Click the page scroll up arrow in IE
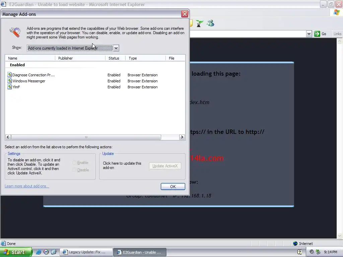 (x=340, y=40)
